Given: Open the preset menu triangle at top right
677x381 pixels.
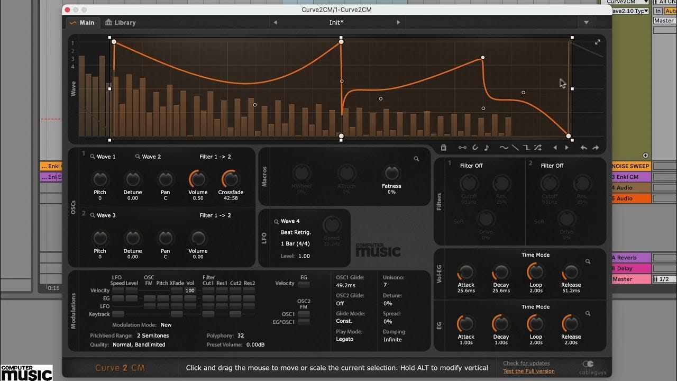Looking at the screenshot, I should [586, 23].
